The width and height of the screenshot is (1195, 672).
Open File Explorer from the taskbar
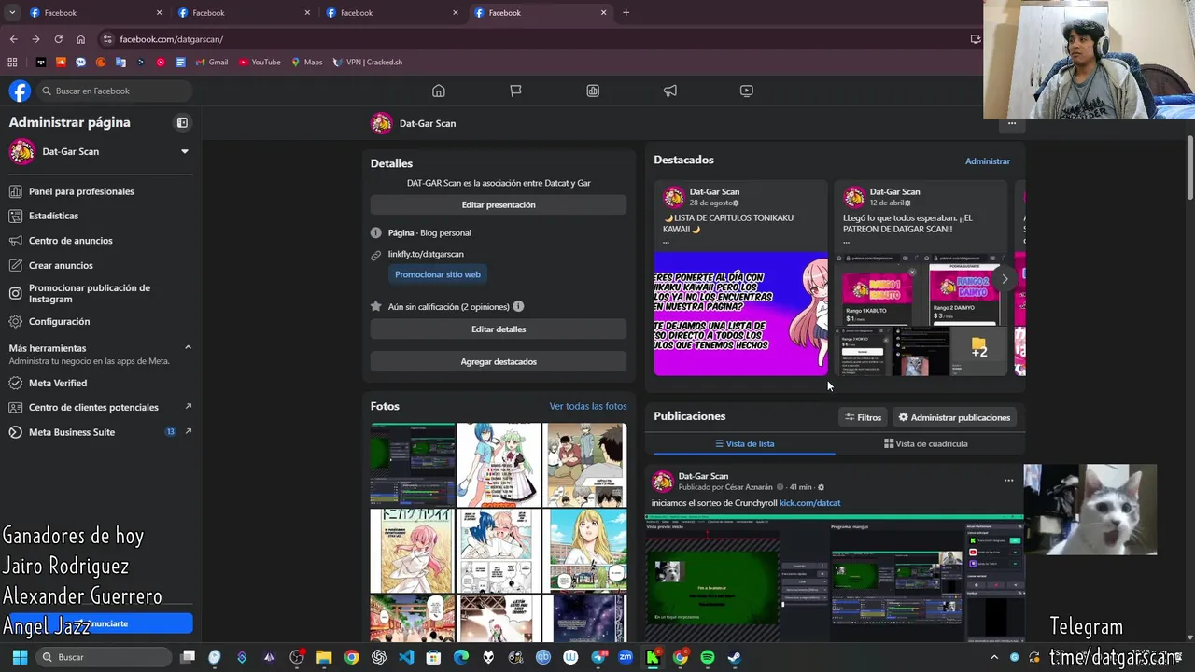(x=324, y=657)
